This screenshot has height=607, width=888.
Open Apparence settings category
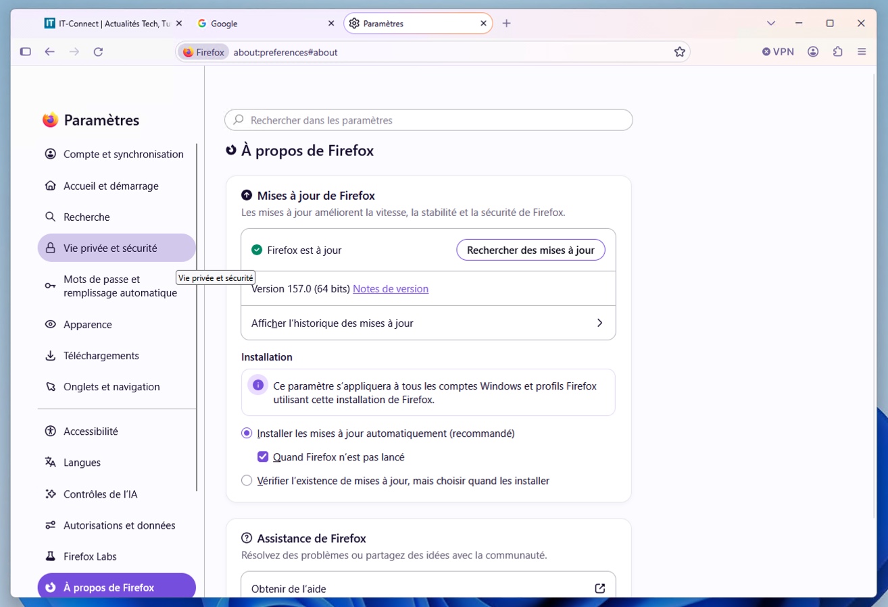pyautogui.click(x=116, y=325)
